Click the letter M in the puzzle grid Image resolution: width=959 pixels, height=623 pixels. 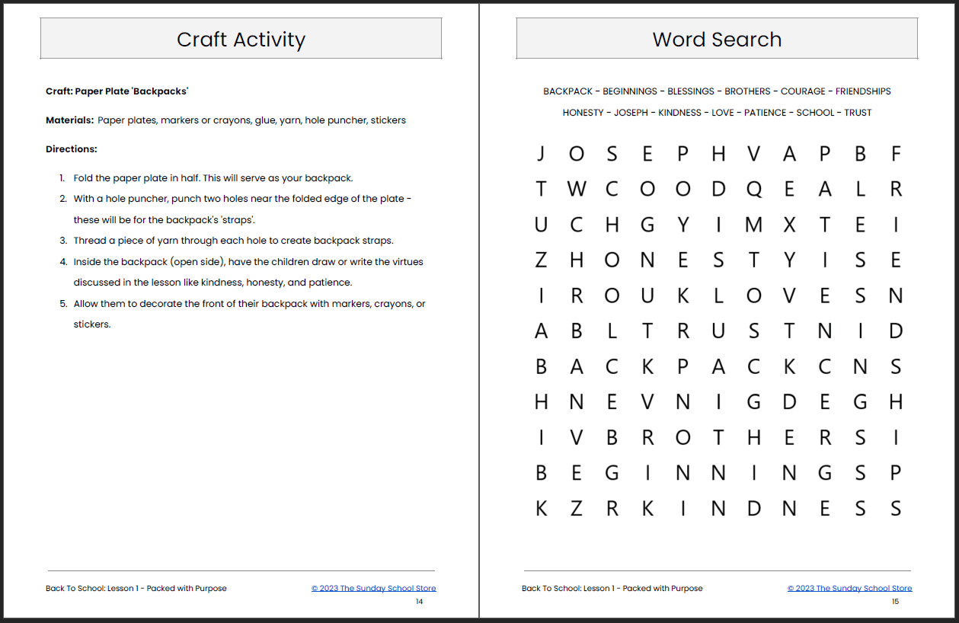coord(754,225)
